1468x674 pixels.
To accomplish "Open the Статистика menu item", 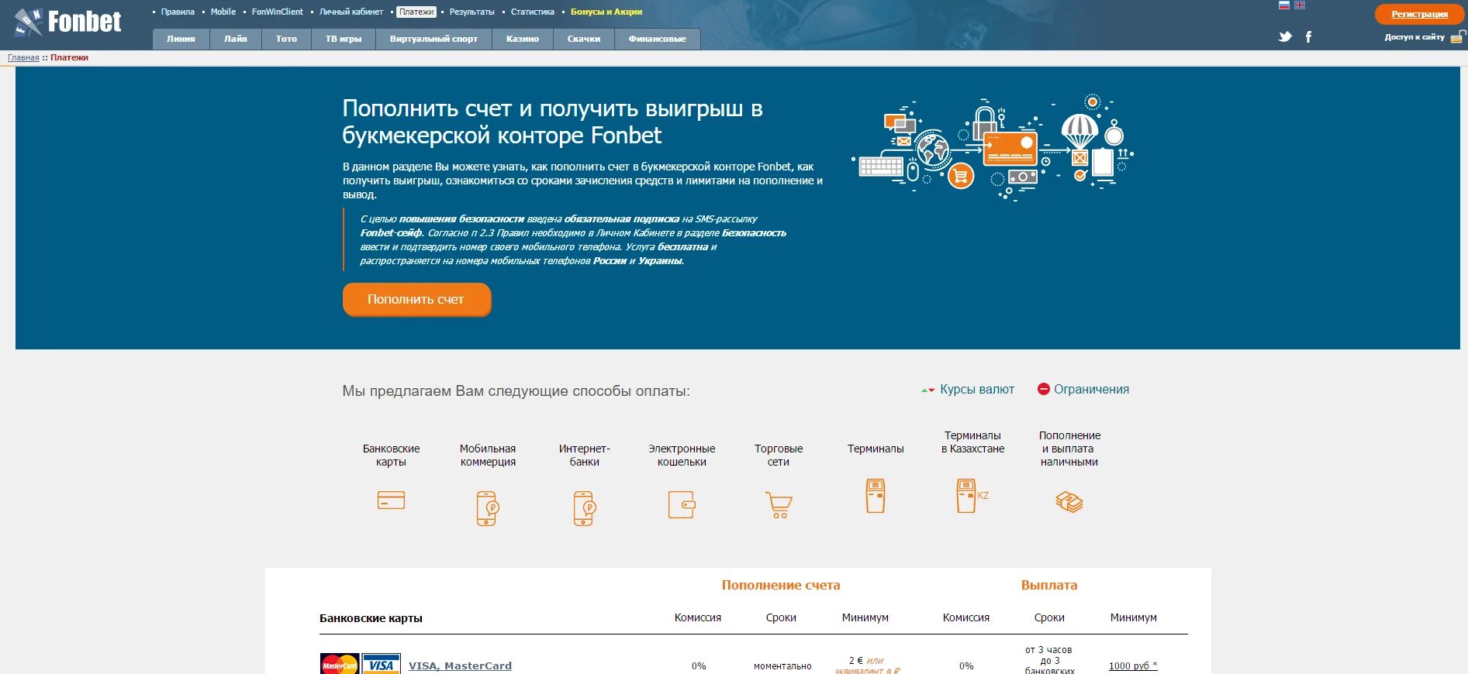I will click(x=533, y=12).
